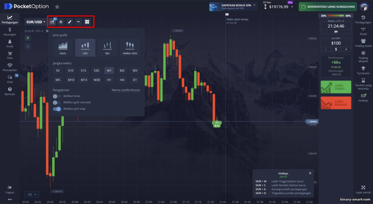The image size is (373, 204).
Task: Click the $100 amount field
Action: [x=336, y=43]
